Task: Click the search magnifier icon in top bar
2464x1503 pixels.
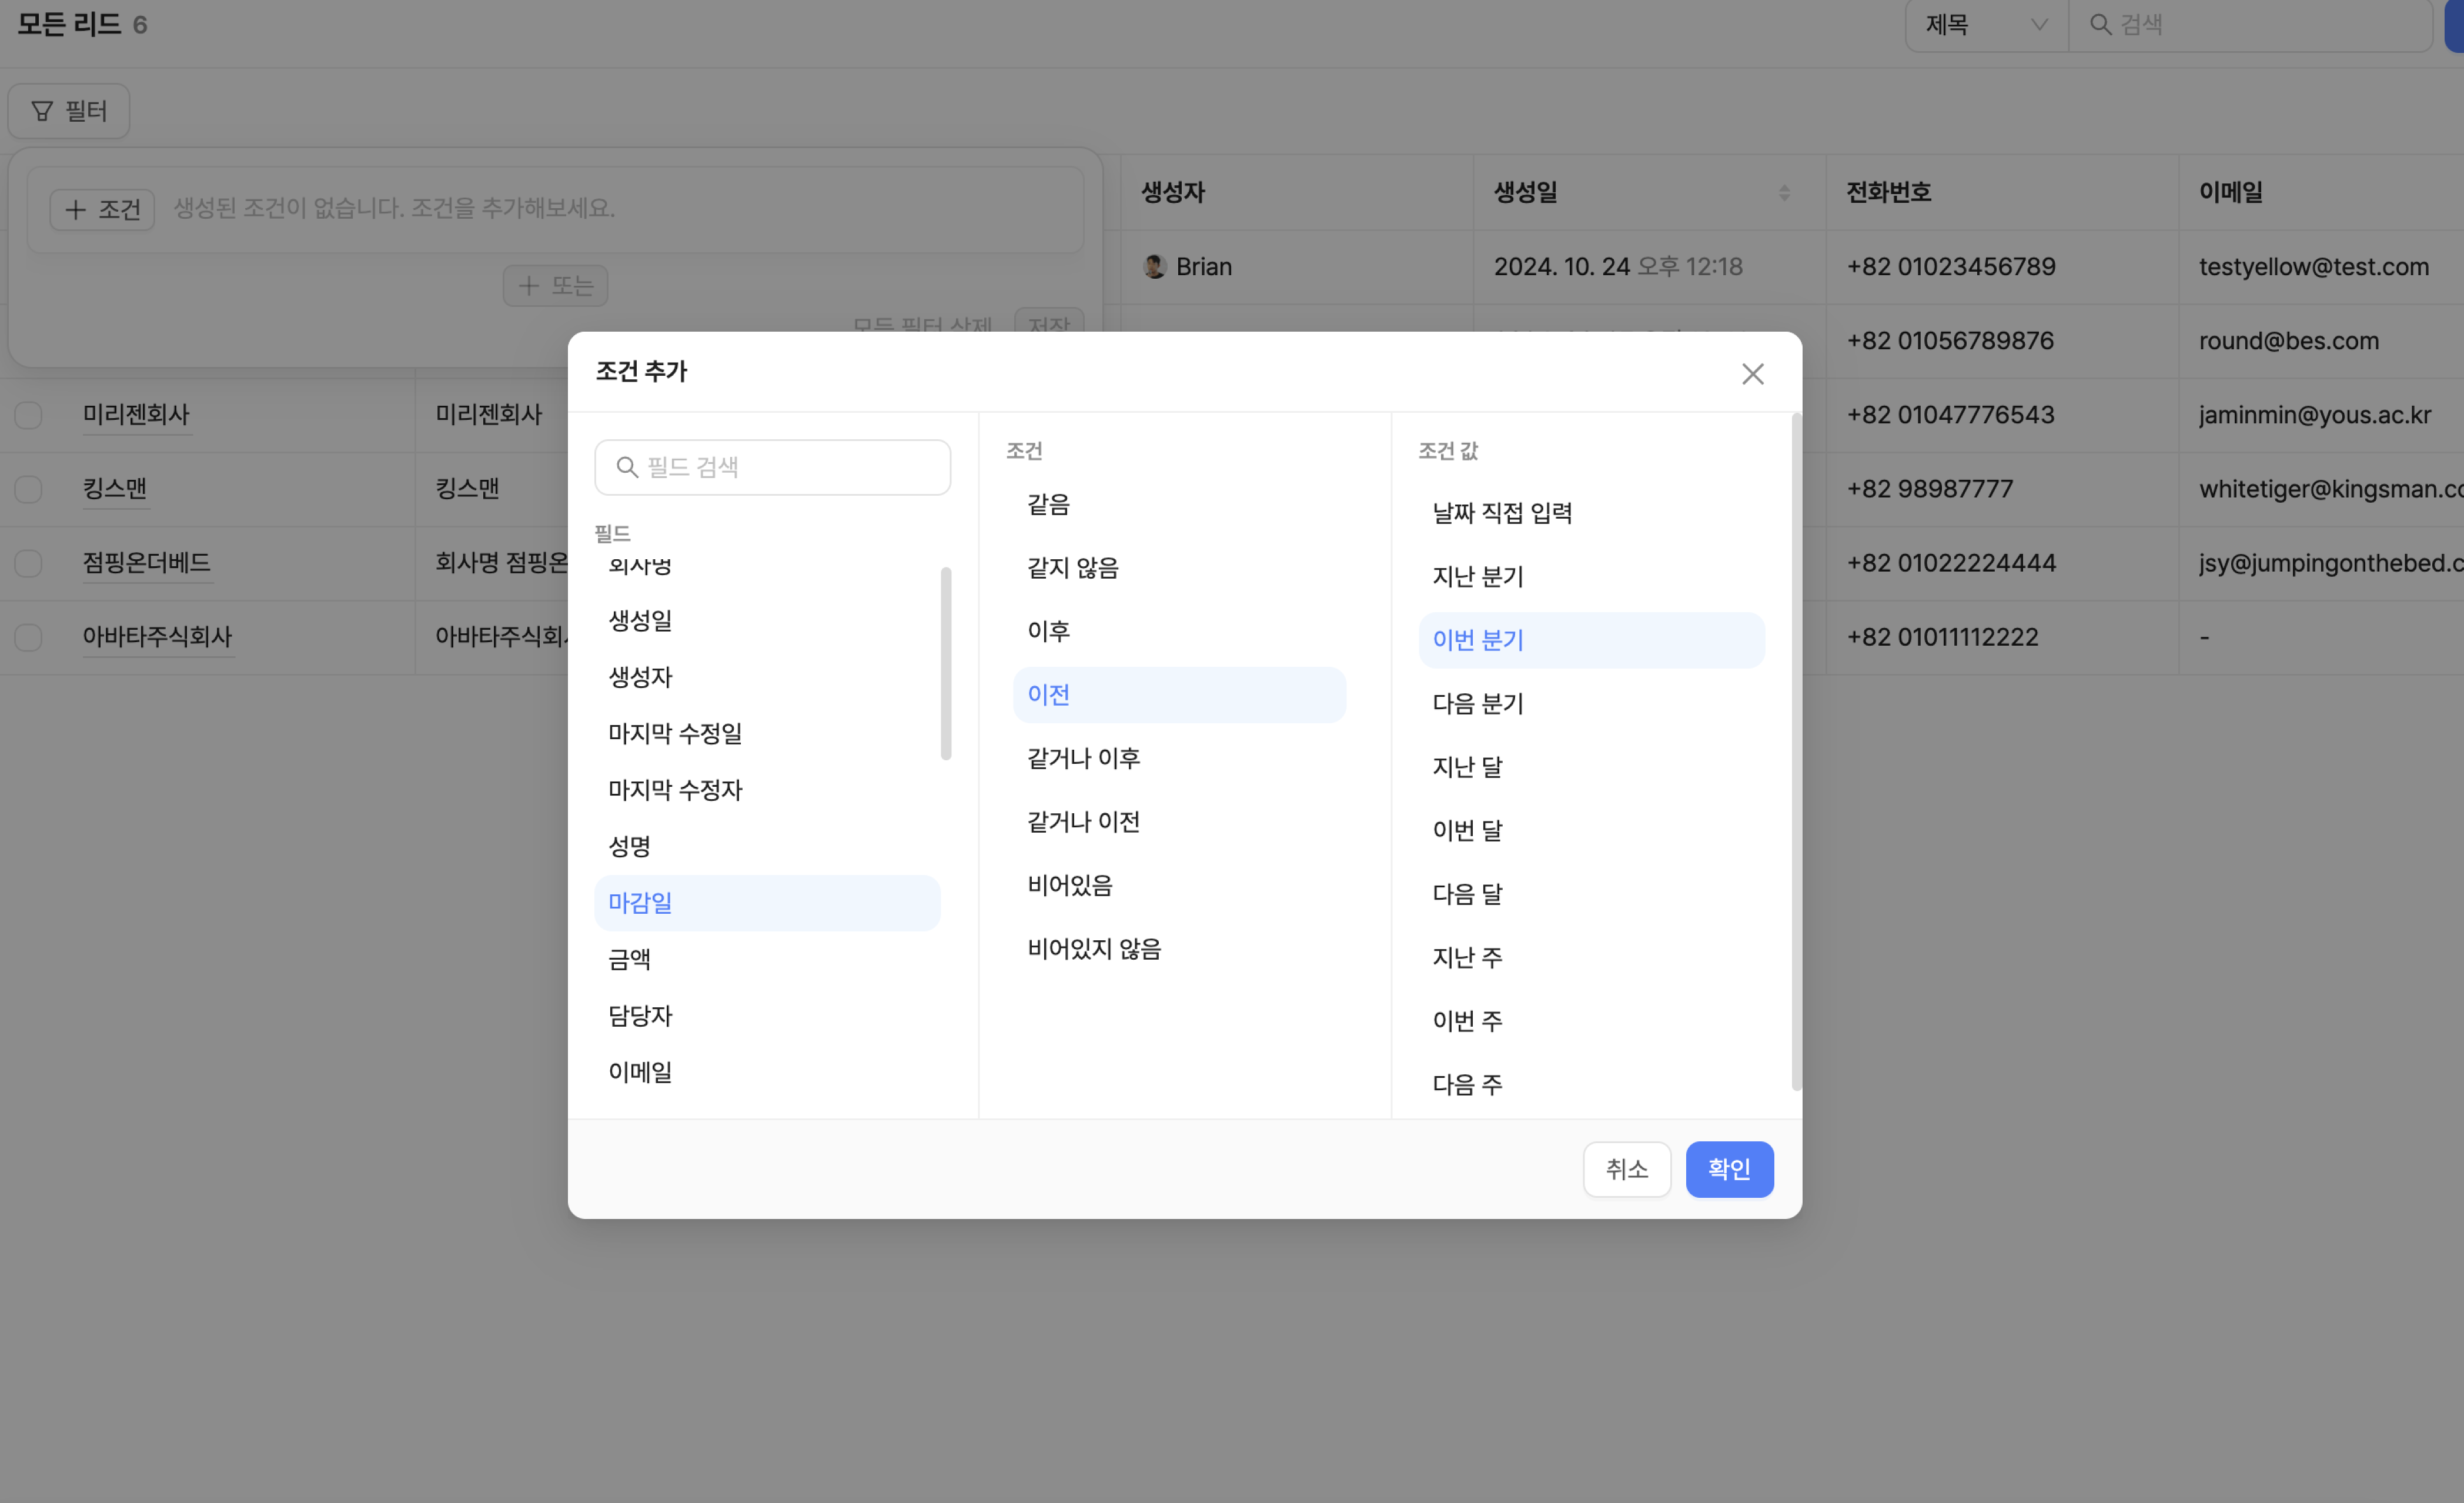Action: point(2100,24)
